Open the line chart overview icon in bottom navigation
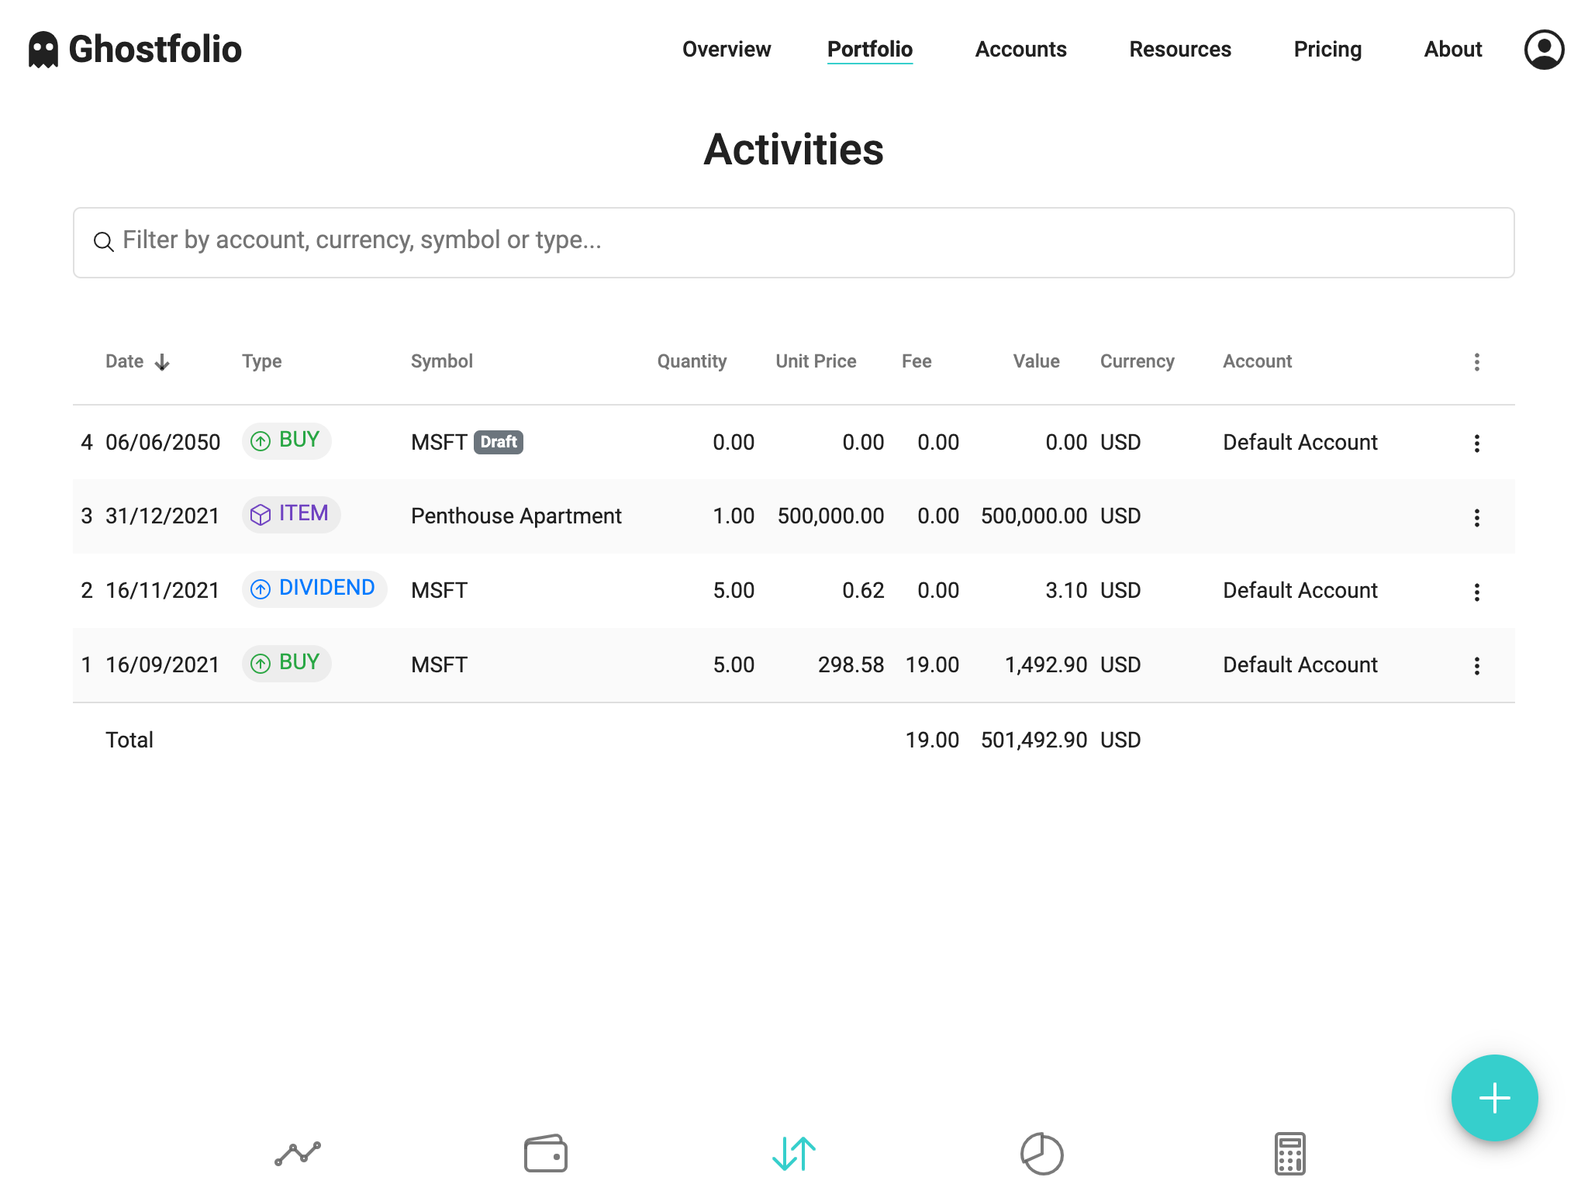 [x=298, y=1153]
